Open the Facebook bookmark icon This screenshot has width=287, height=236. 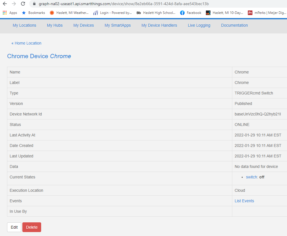coord(182,13)
